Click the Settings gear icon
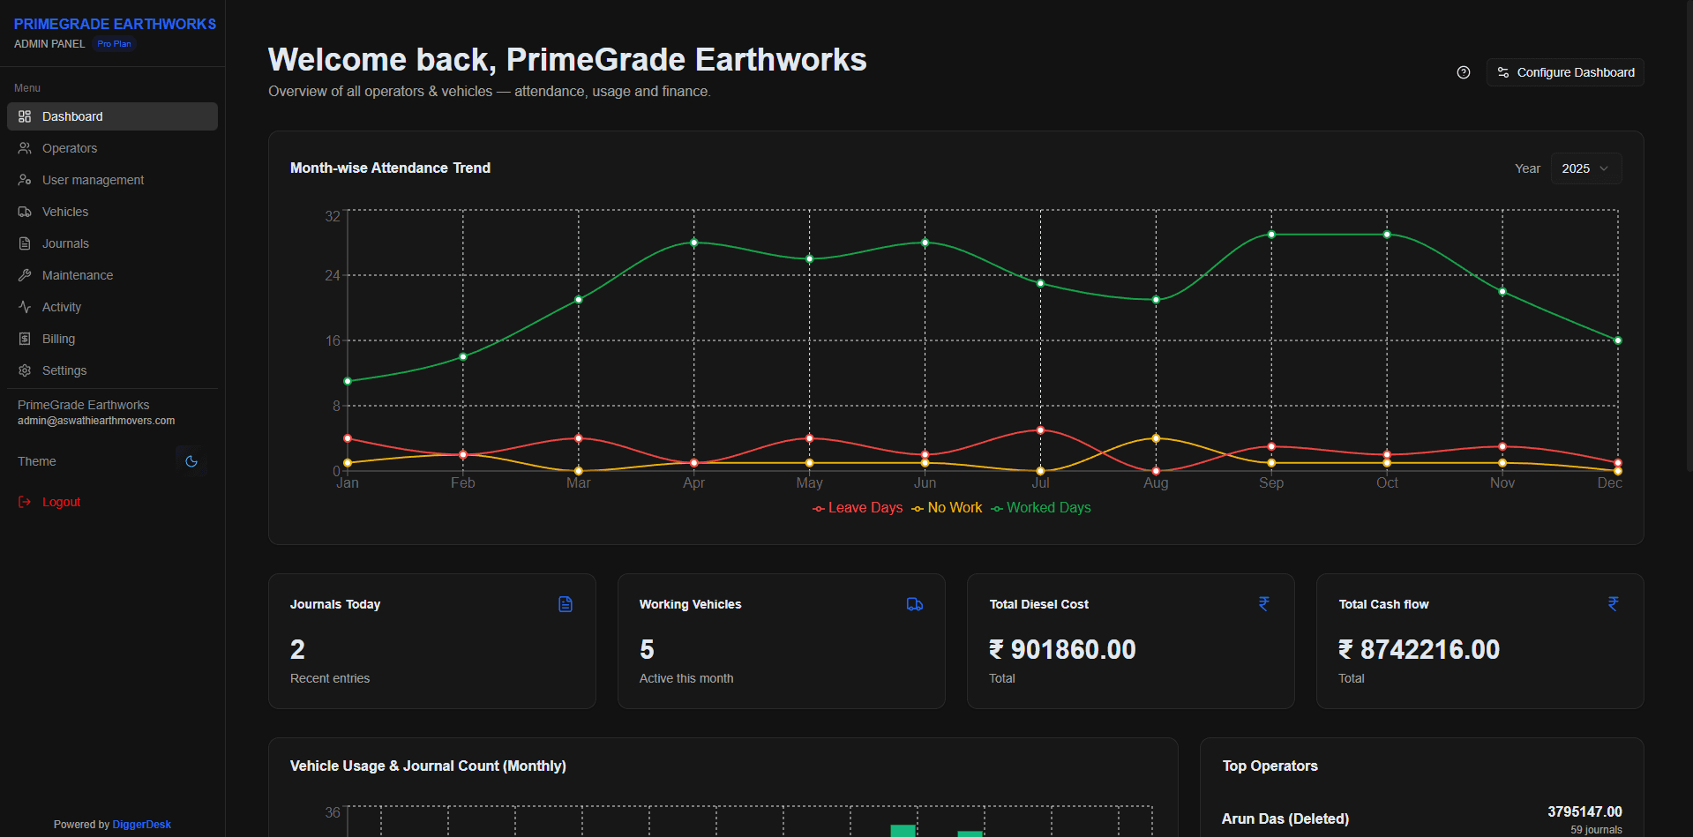Screen dimensions: 1693x837 click(x=25, y=370)
